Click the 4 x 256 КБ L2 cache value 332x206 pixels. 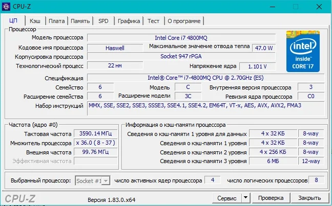coord(273,152)
